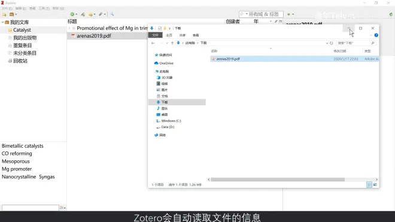Screen dimensions: 395x222
Task: Open the New Note dropdown in Zotero
Action: click(x=92, y=14)
